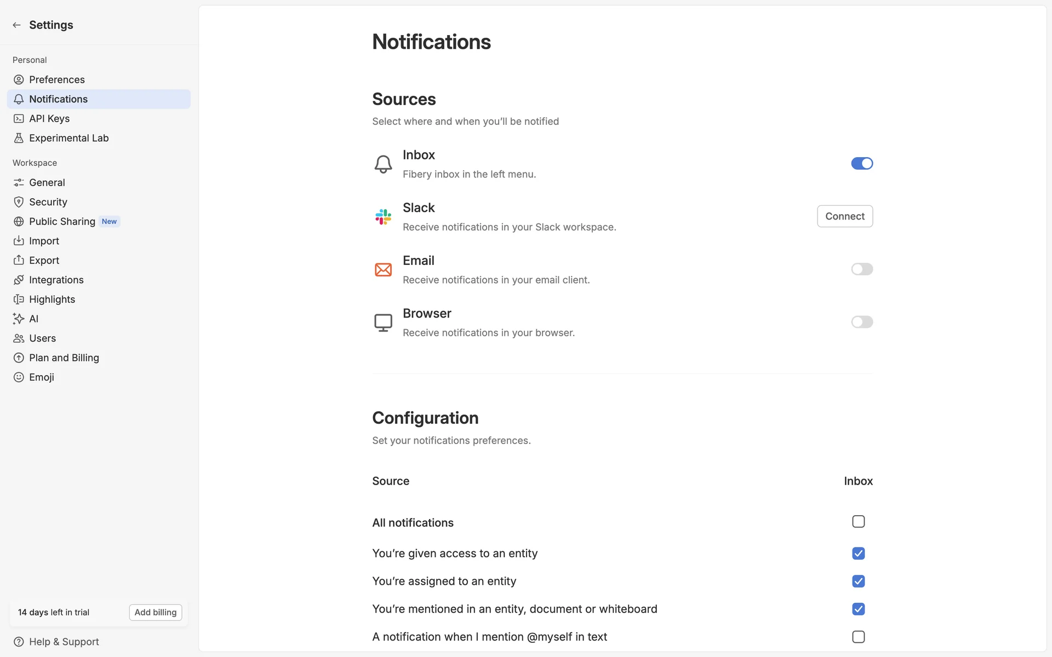Go to Plan and Billing settings
Image resolution: width=1052 pixels, height=657 pixels.
coord(64,358)
